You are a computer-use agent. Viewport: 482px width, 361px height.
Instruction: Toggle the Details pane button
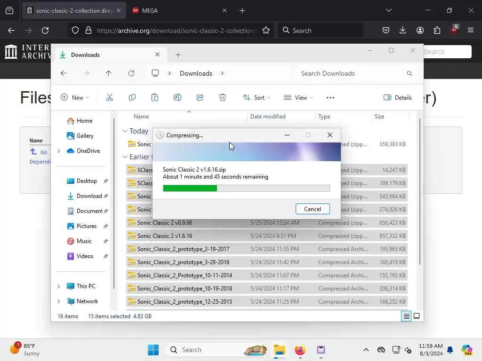pyautogui.click(x=397, y=98)
